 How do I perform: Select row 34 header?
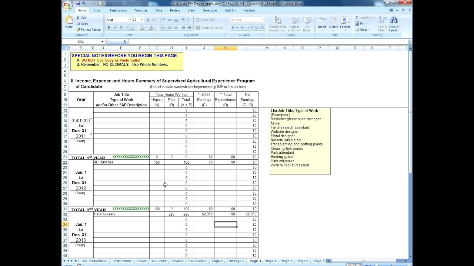point(65,225)
